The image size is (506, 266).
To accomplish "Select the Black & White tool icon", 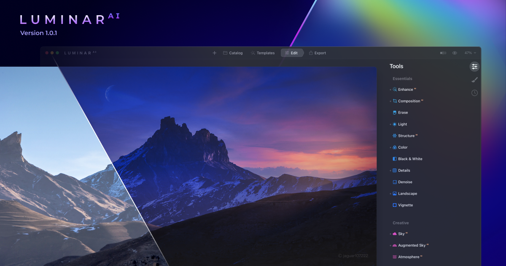I will click(395, 159).
